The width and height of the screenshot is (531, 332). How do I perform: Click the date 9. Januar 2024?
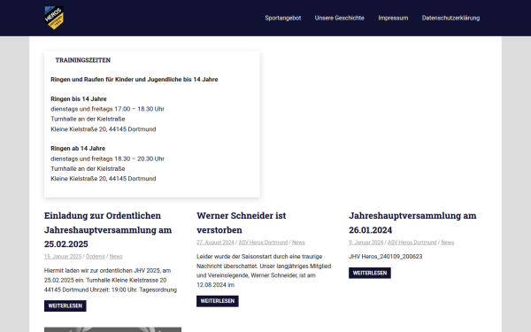(x=366, y=243)
